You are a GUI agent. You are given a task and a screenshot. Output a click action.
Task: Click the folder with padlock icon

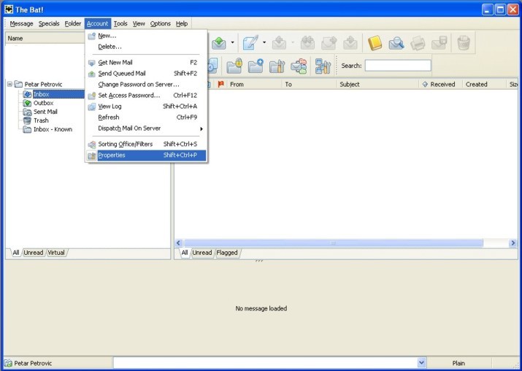click(x=234, y=66)
